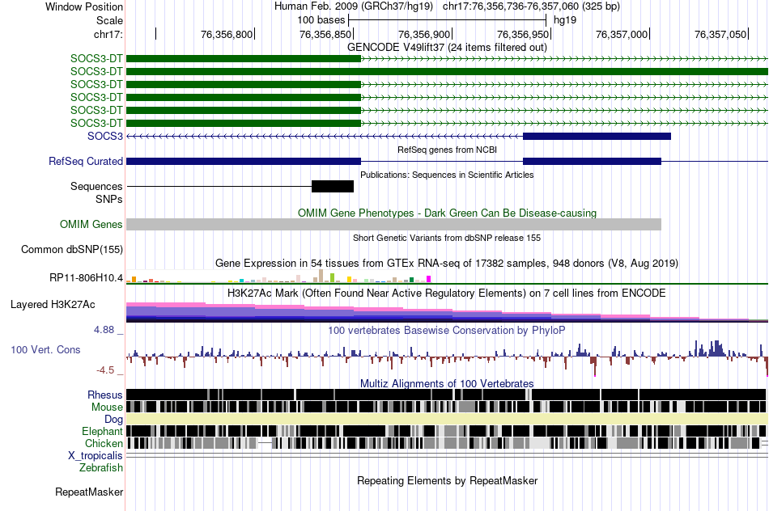
Task: Click the SOCS3 dark blue exon block
Action: [597, 136]
